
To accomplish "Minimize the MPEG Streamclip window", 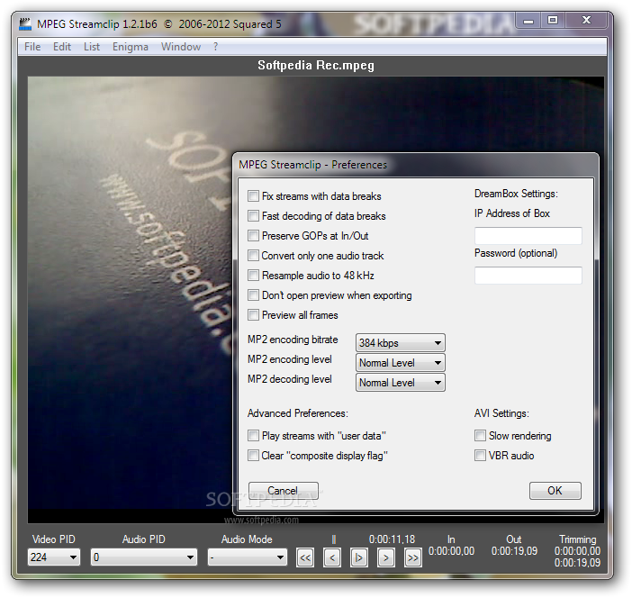I will [528, 21].
